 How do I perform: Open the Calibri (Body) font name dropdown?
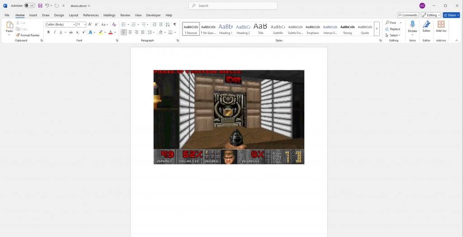point(74,24)
